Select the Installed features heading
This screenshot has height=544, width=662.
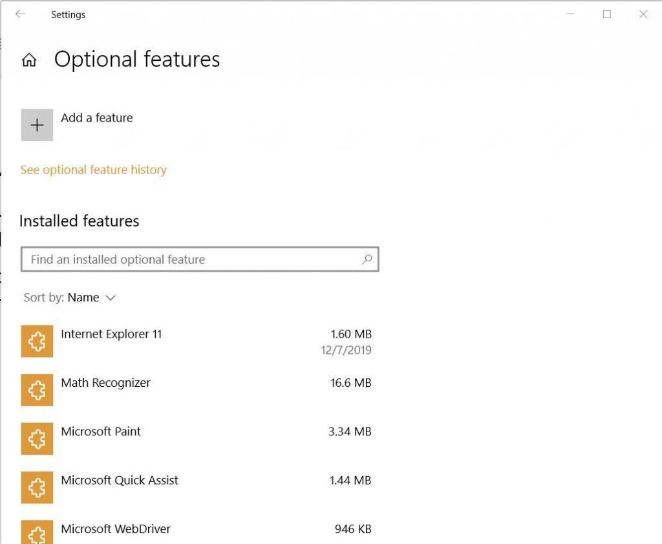[79, 221]
